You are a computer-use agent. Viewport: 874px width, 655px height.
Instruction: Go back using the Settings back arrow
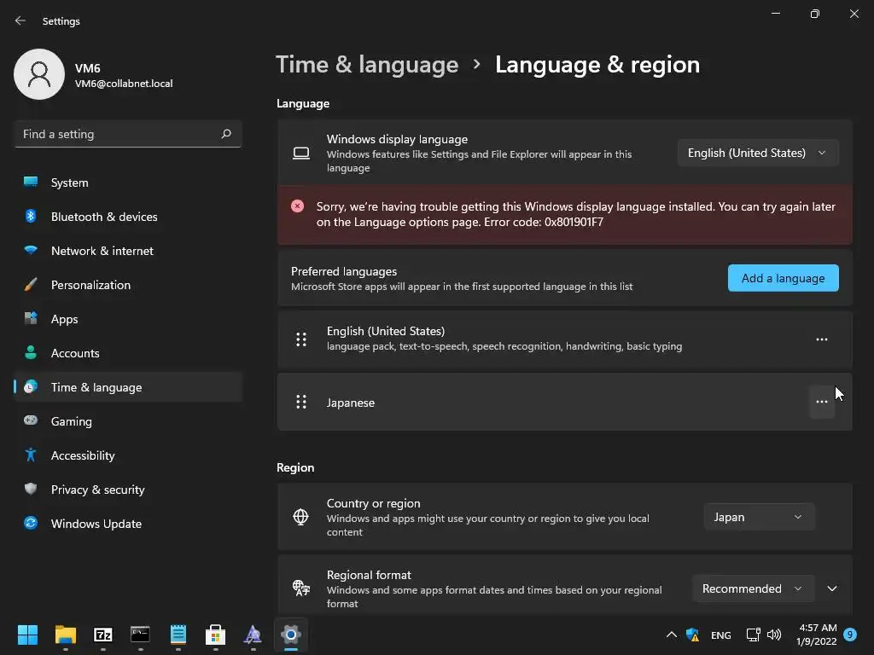(20, 20)
